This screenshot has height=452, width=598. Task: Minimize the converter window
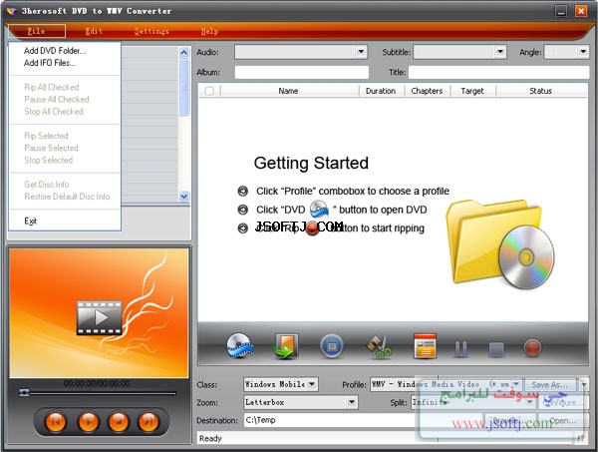(560, 11)
